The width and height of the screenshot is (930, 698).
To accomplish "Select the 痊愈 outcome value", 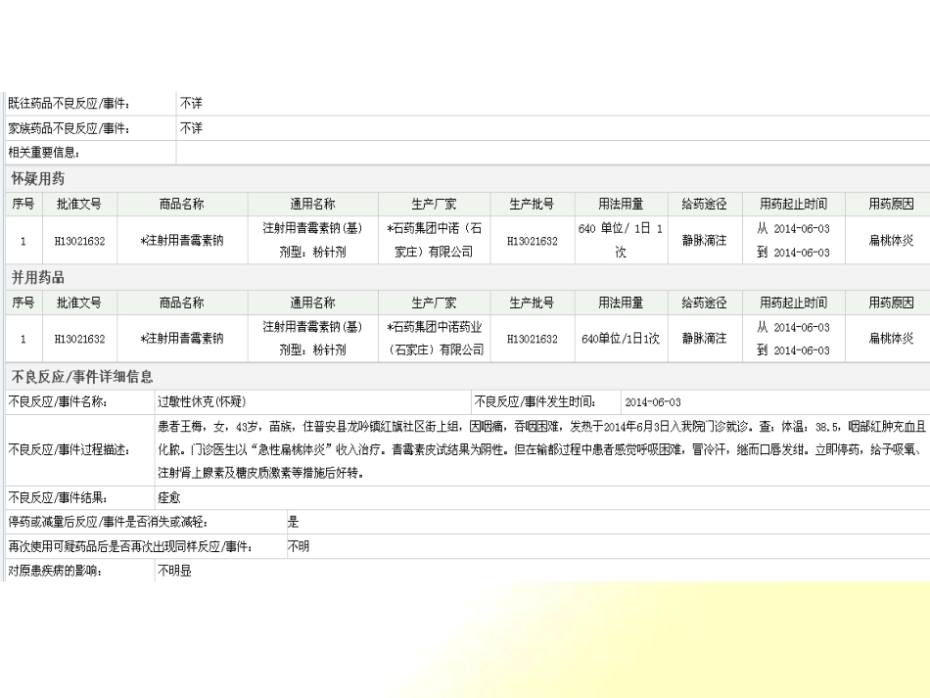I will point(169,497).
